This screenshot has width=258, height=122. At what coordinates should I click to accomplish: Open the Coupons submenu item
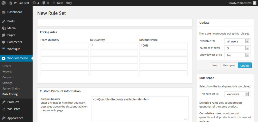[8, 77]
